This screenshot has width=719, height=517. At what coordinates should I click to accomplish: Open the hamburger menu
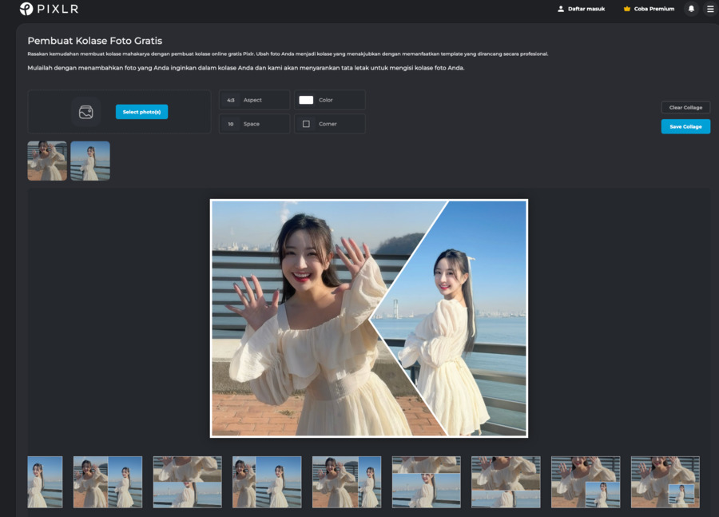point(710,9)
